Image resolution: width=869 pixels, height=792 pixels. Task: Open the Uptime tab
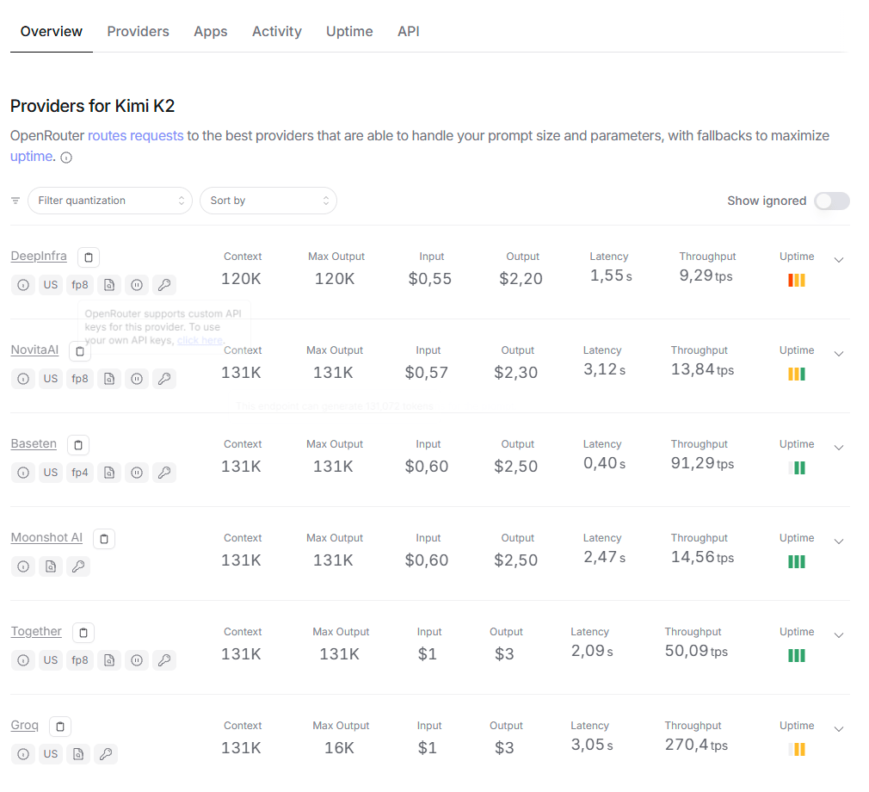[x=349, y=32]
